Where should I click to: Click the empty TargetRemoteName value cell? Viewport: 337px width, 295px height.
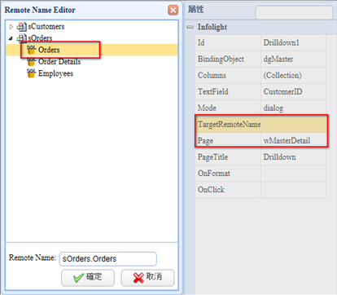point(294,125)
